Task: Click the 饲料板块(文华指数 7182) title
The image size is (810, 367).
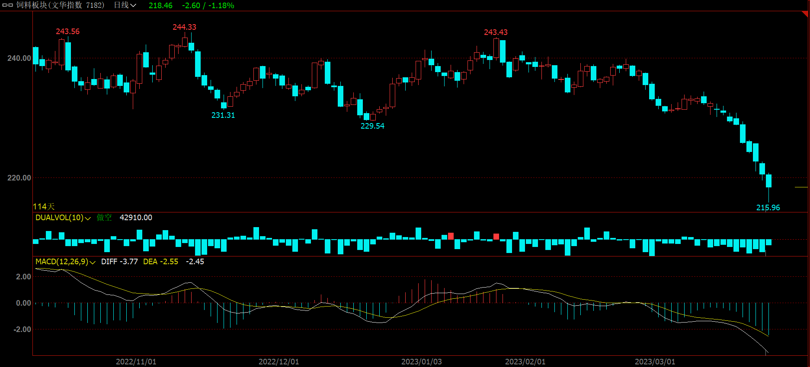Action: tap(61, 5)
